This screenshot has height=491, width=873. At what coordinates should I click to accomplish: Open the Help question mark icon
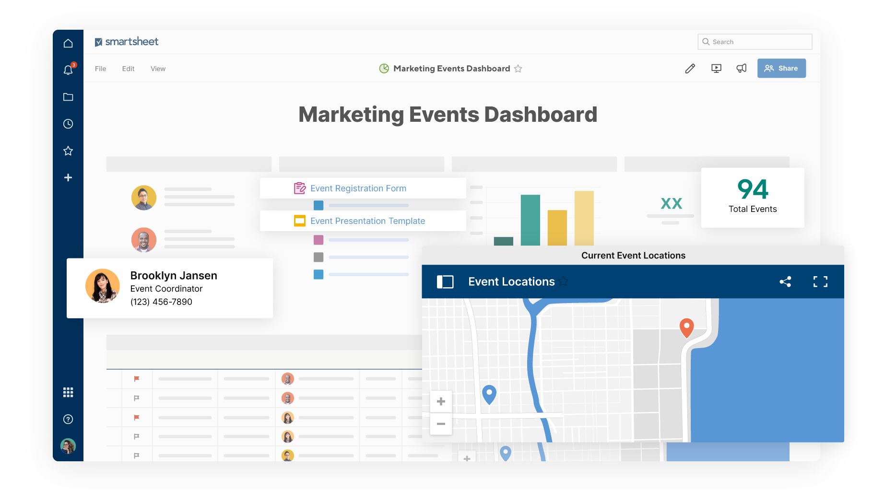(x=68, y=419)
